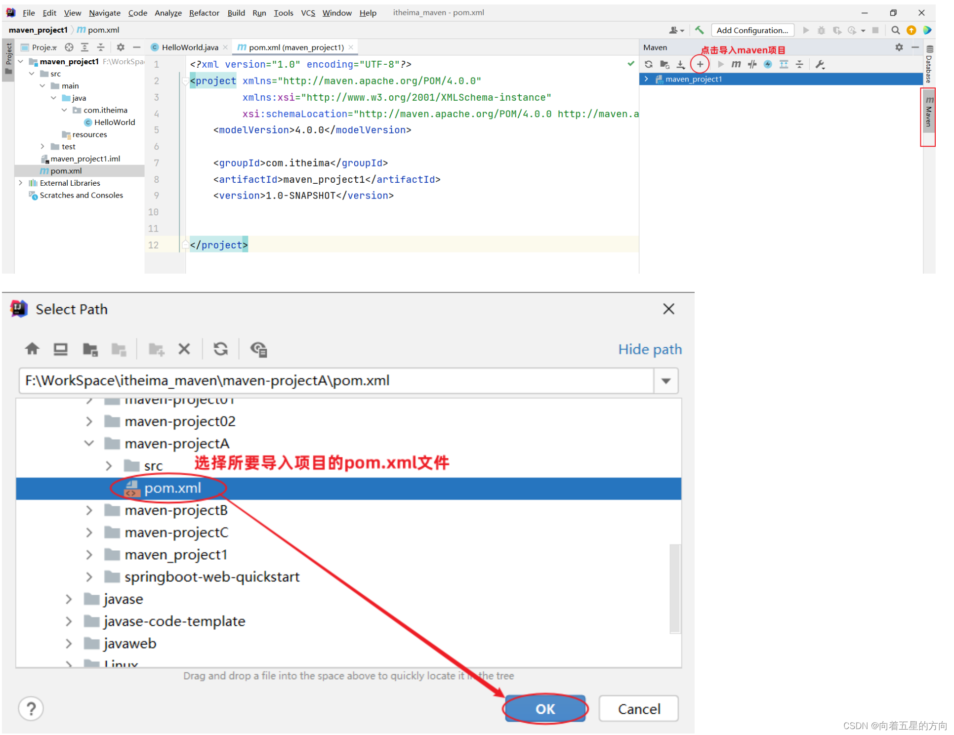Open Search Everywhere magnifier
The height and width of the screenshot is (735, 954).
tap(895, 30)
